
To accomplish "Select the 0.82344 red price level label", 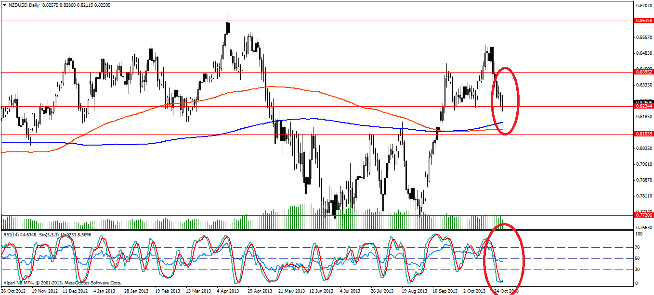I will coord(644,106).
